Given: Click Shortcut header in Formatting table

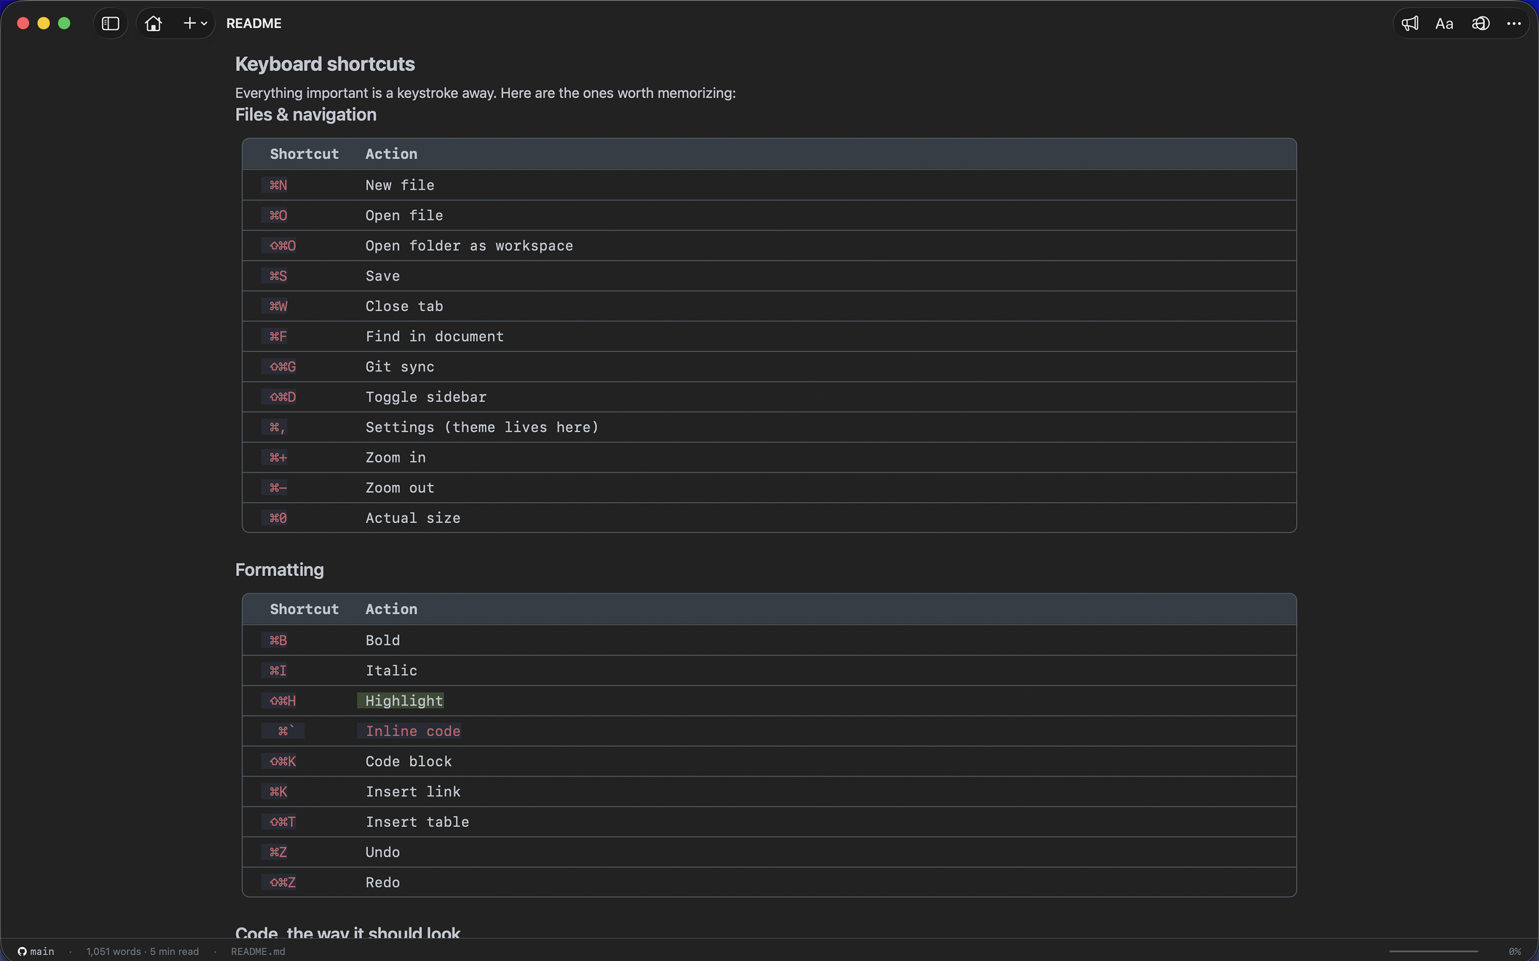Looking at the screenshot, I should click(305, 609).
